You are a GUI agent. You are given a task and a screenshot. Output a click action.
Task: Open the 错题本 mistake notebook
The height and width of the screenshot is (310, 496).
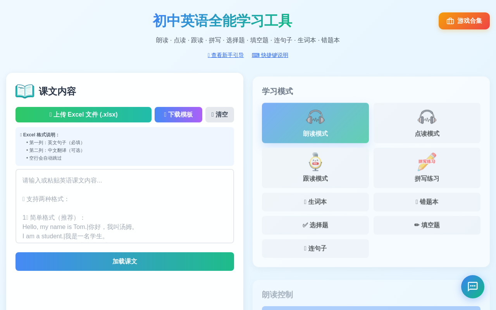427,202
